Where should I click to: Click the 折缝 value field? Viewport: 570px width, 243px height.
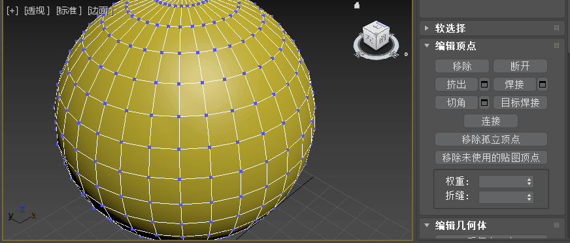502,197
